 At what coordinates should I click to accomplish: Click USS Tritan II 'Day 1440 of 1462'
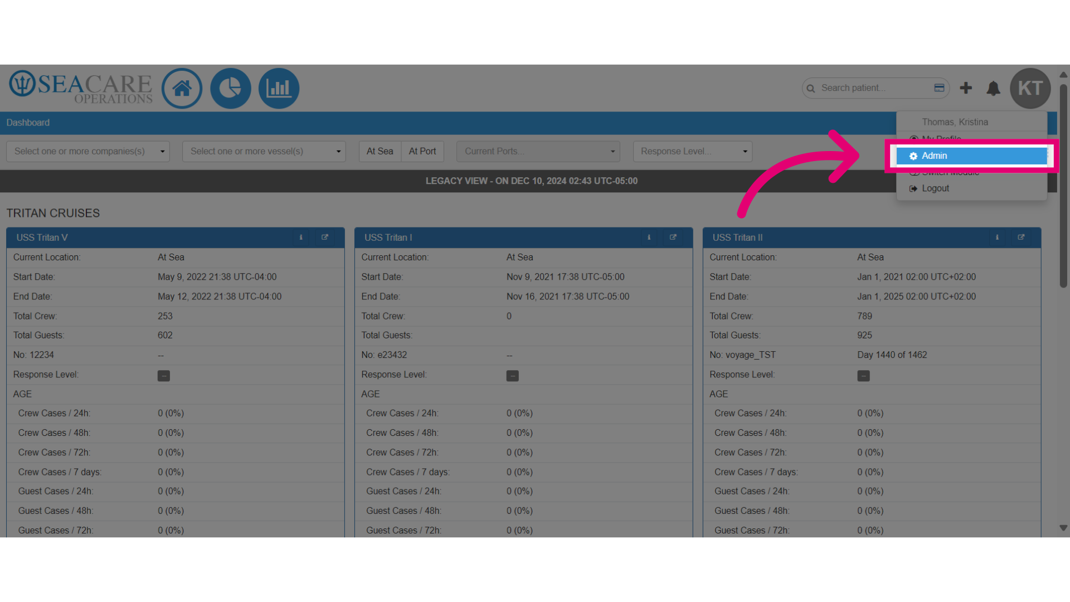pyautogui.click(x=892, y=355)
